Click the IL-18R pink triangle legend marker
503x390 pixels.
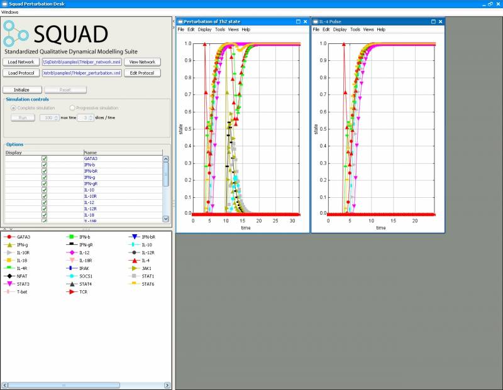coord(72,260)
